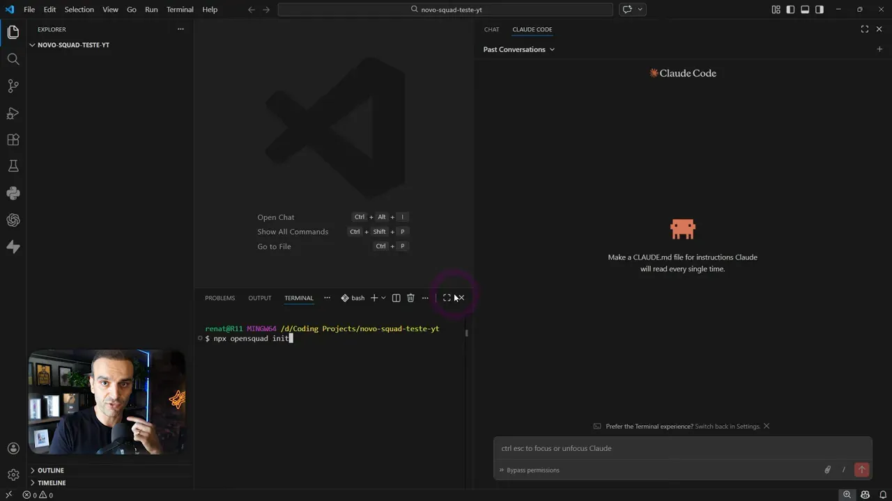Open the Search view in the activity bar

[x=13, y=58]
